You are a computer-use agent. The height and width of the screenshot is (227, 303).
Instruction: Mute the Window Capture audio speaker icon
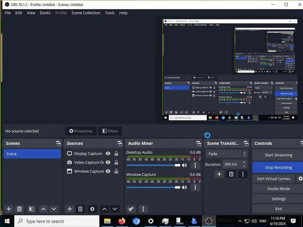click(184, 187)
